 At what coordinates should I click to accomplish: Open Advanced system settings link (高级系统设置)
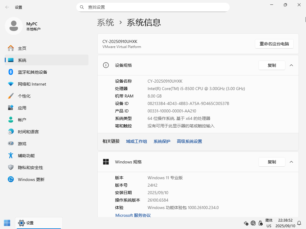pos(189,141)
